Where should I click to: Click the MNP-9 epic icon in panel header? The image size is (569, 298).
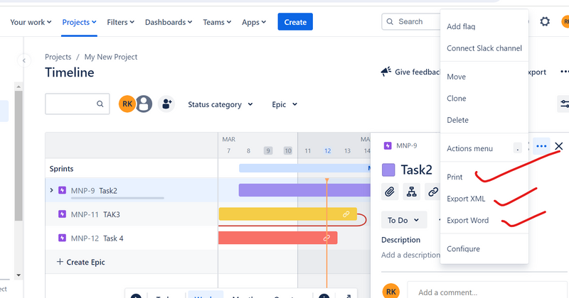coord(388,145)
